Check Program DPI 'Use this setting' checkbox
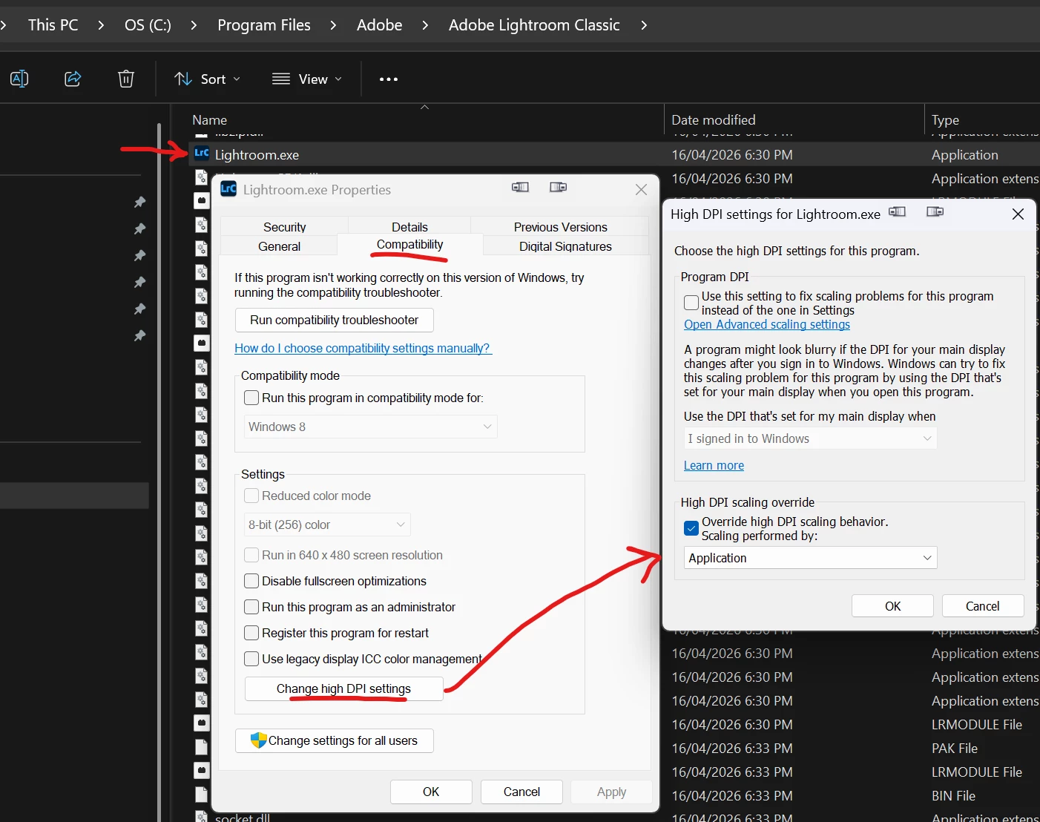Screen dimensions: 1040x822 [691, 302]
